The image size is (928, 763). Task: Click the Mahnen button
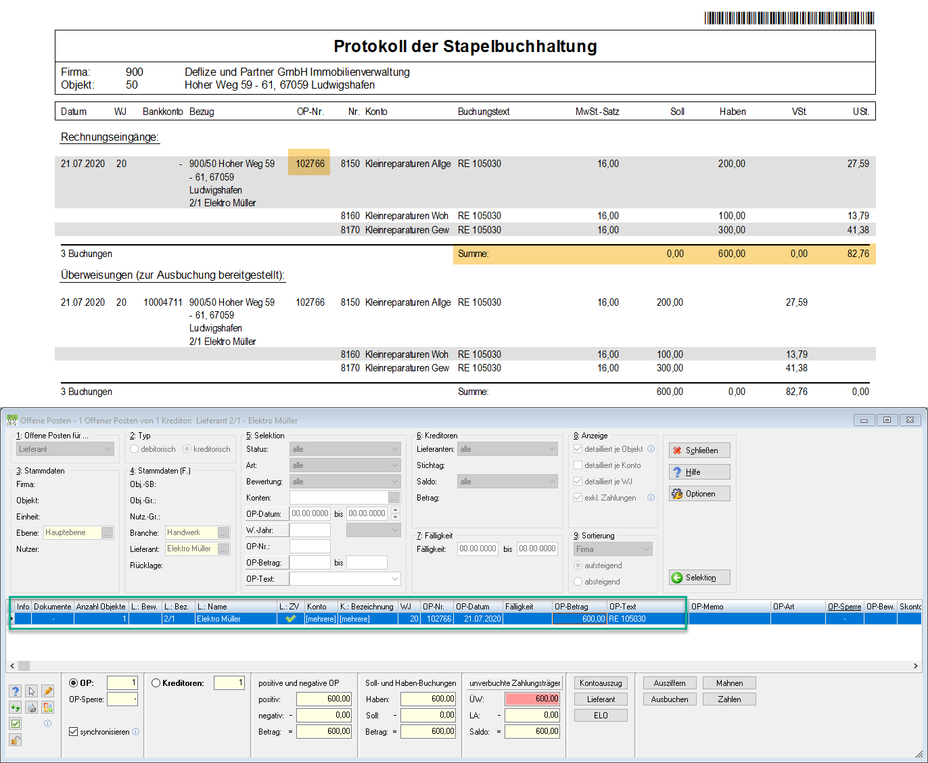[x=729, y=683]
